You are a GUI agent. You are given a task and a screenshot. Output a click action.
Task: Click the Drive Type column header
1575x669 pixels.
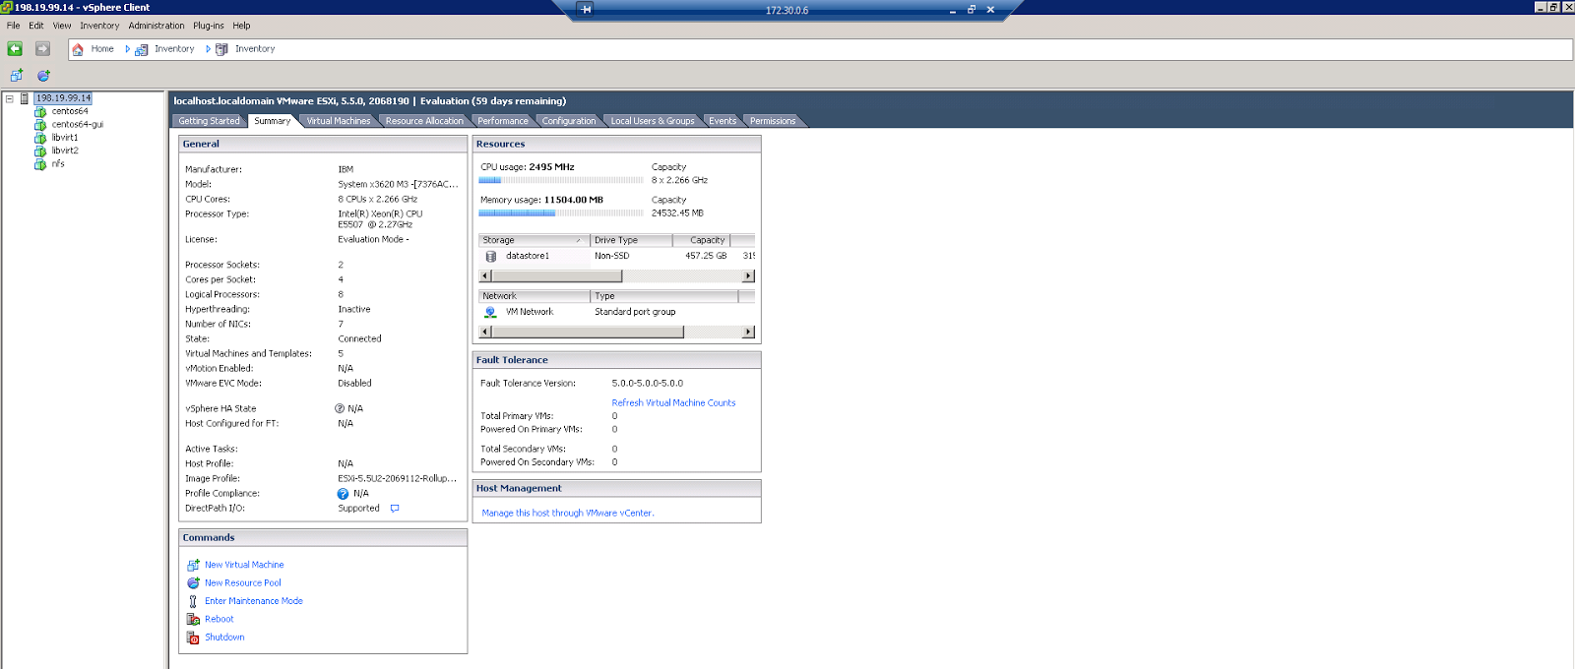click(631, 240)
